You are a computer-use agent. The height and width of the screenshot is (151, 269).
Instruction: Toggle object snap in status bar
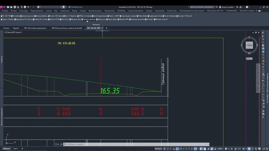(x=195, y=149)
